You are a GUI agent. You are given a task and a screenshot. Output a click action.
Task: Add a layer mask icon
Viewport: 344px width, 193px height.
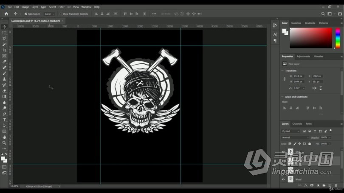click(312, 185)
